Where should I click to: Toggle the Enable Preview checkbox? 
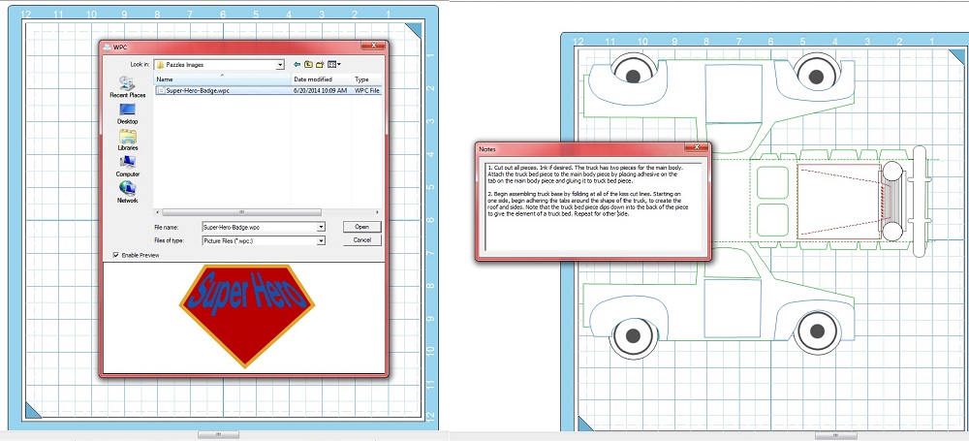pyautogui.click(x=116, y=255)
